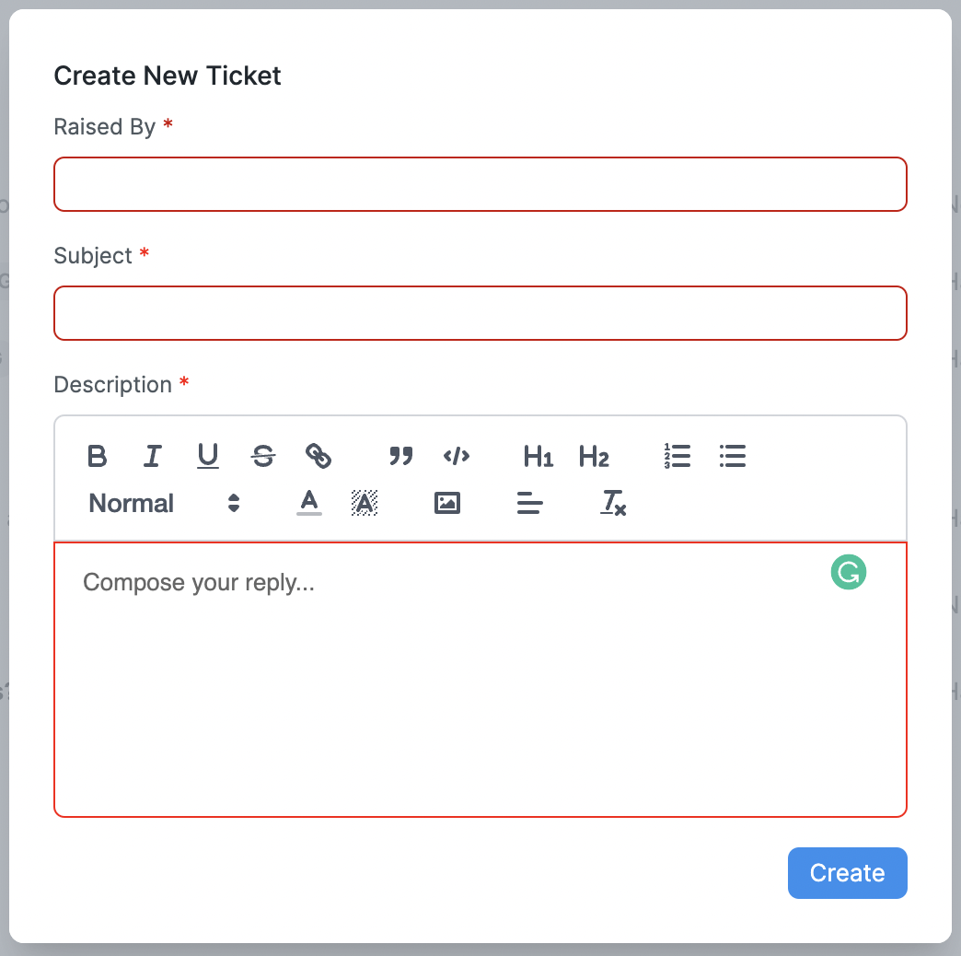Create a numbered list
Image resolution: width=961 pixels, height=956 pixels.
pos(677,456)
